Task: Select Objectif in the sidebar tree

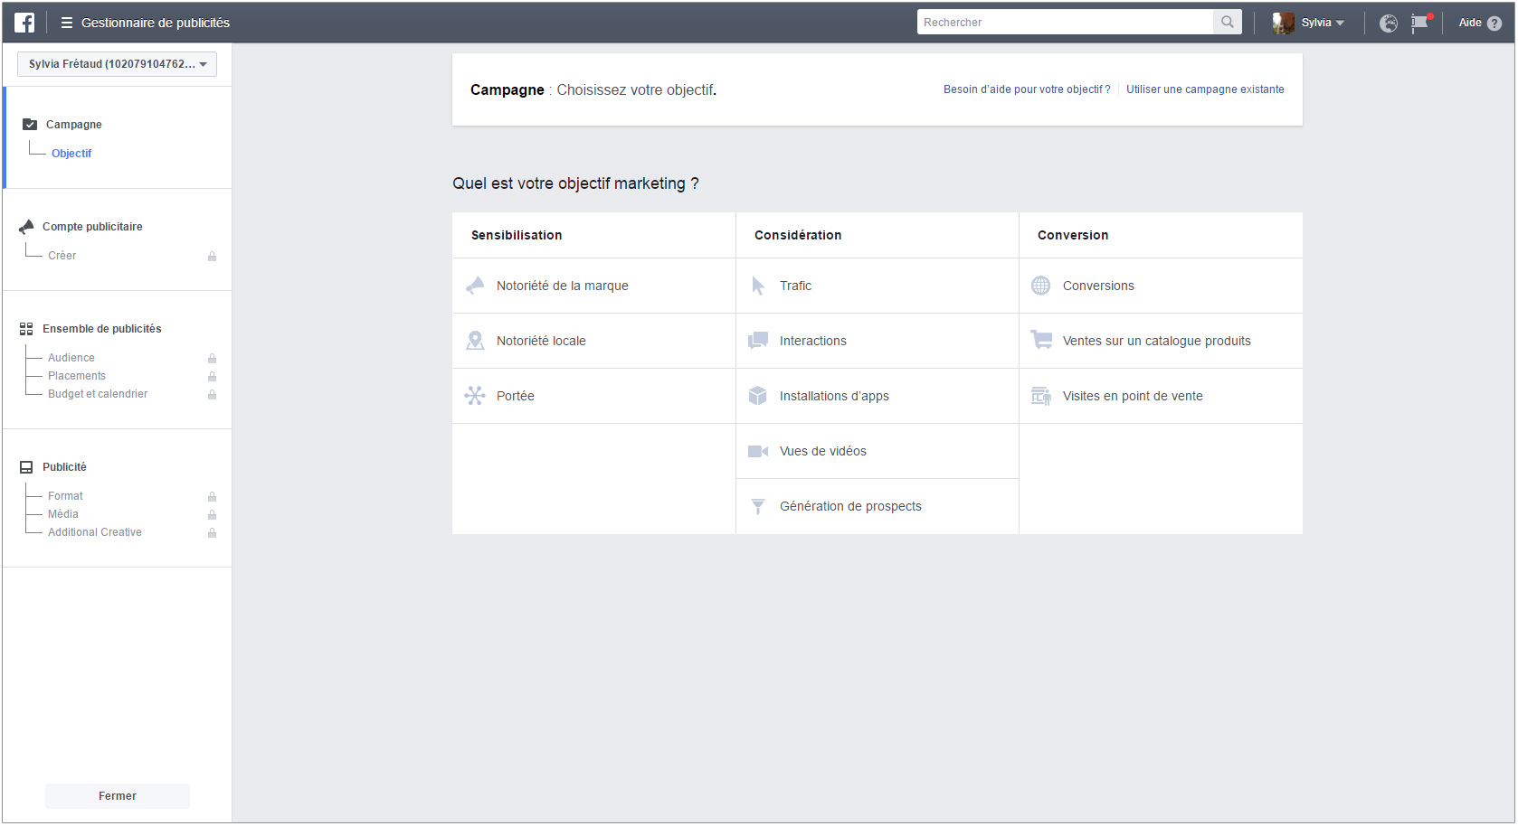Action: [71, 154]
